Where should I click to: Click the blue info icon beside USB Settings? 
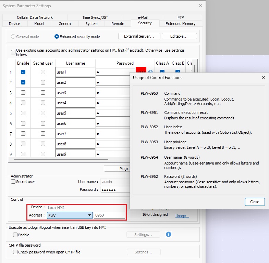[168, 234]
